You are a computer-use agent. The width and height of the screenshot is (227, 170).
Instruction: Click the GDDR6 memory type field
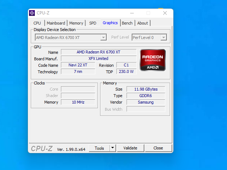[x=146, y=96]
